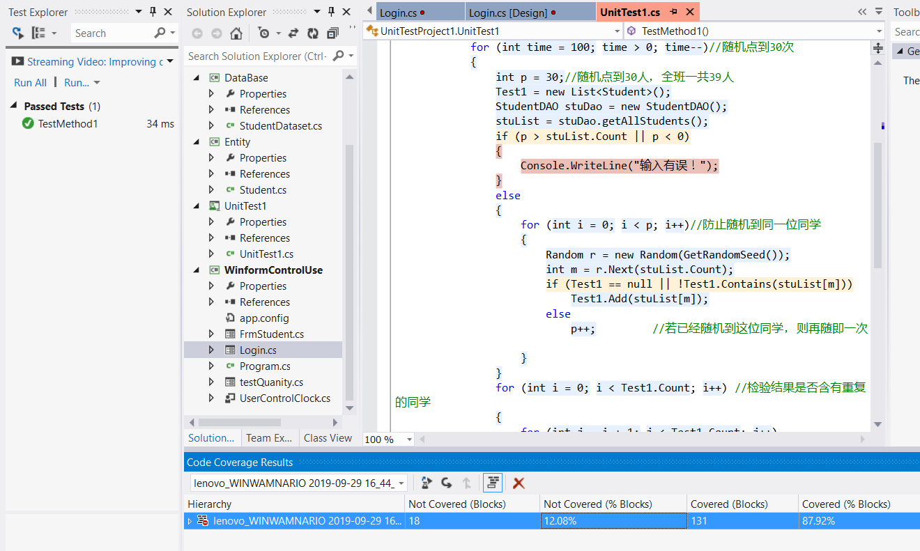The width and height of the screenshot is (920, 551).
Task: Select UserControlClock.cs file
Action: pos(285,398)
